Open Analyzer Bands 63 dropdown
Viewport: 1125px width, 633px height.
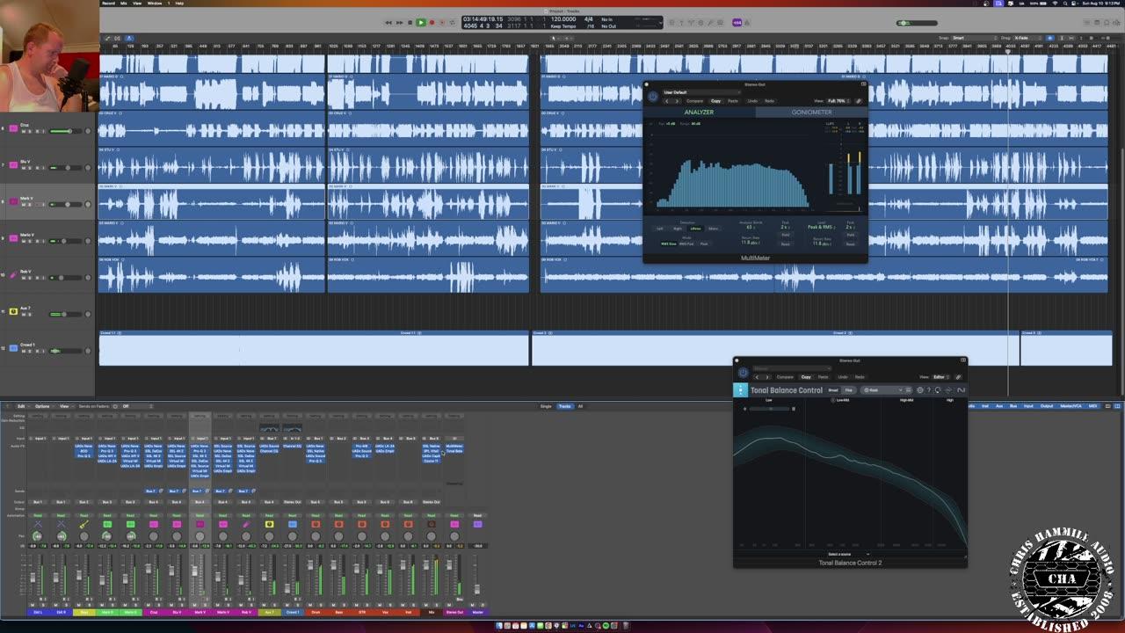tap(751, 227)
